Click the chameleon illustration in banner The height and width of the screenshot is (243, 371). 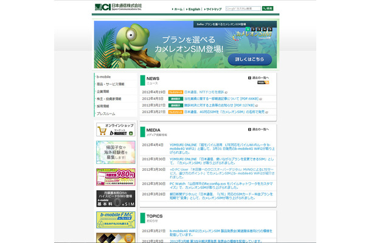tap(131, 40)
